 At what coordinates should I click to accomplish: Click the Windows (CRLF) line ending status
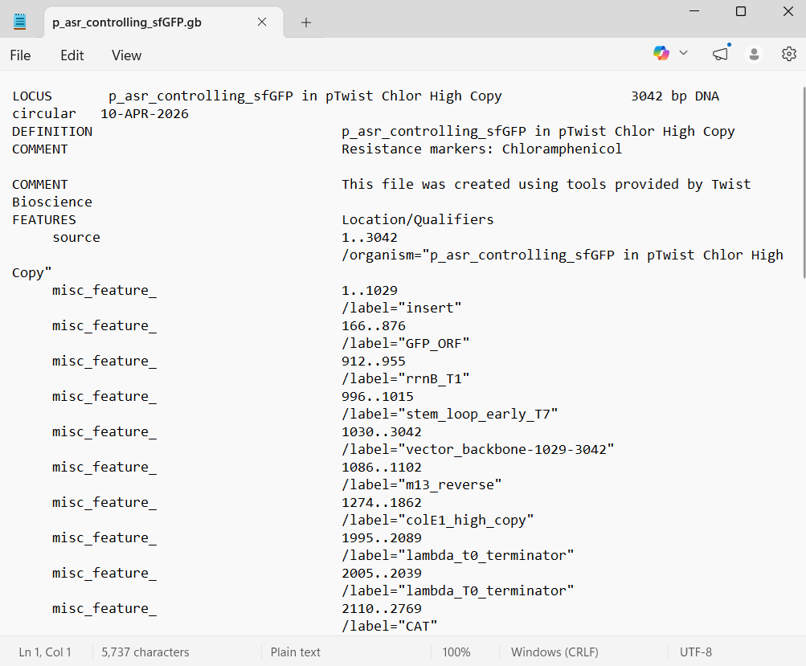[x=554, y=652]
